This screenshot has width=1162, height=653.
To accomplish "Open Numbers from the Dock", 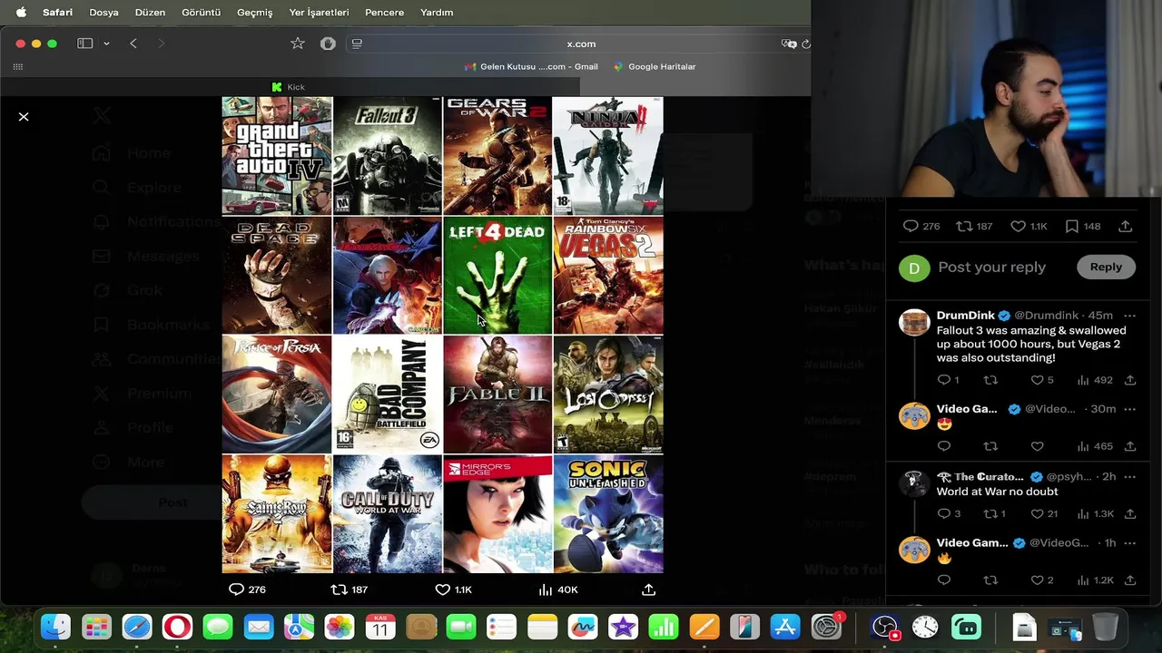I will (x=664, y=627).
